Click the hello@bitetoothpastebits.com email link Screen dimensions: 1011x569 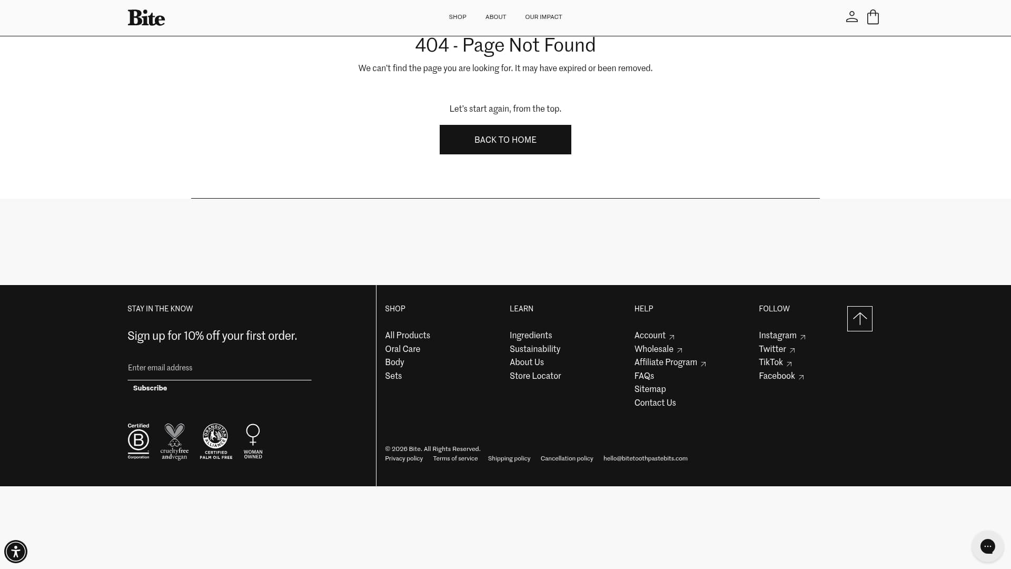tap(646, 459)
